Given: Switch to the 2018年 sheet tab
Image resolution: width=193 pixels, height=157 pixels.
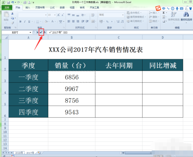Looking at the screenshot, I should pos(18,153).
